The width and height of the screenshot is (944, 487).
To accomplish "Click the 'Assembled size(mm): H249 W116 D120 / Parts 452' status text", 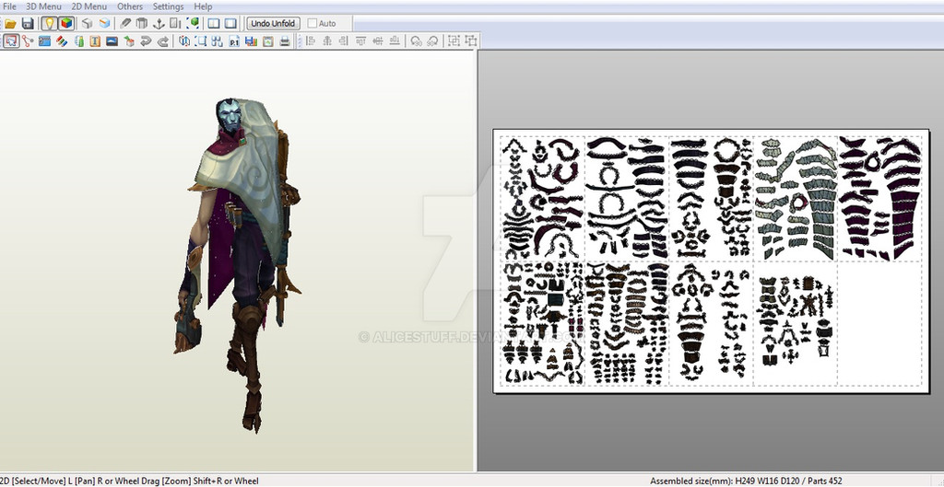I will 746,481.
